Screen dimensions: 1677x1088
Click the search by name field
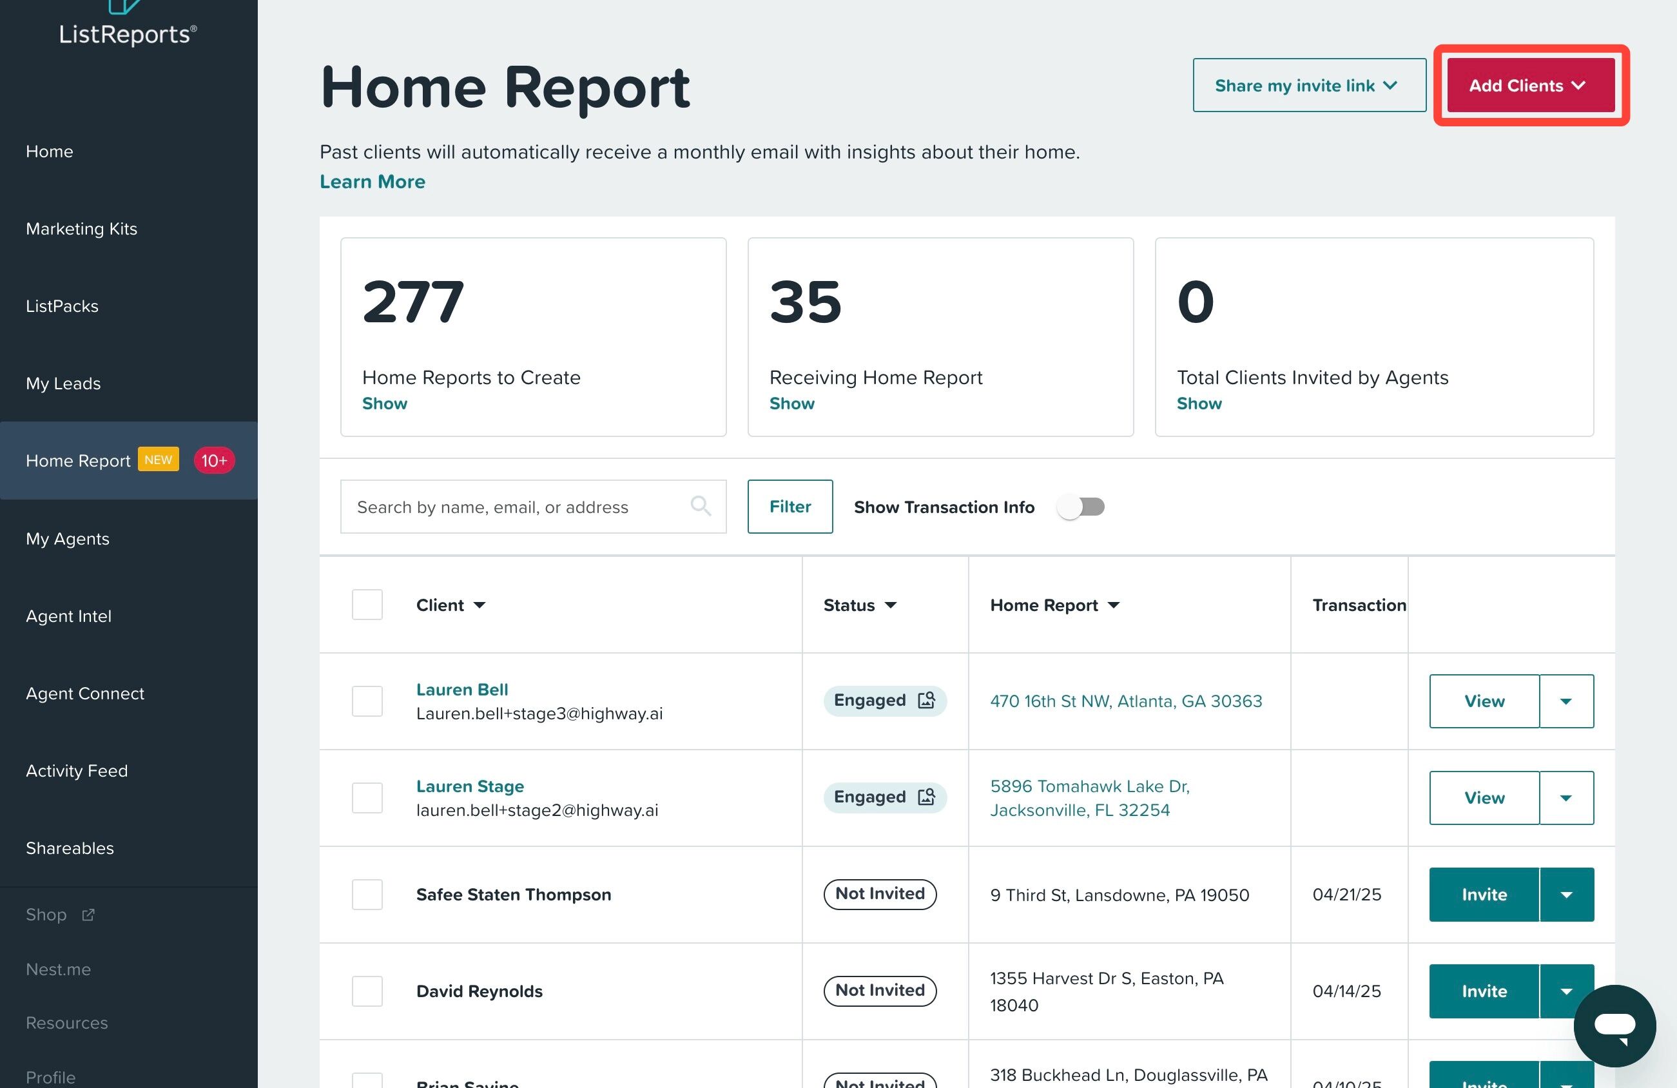click(x=534, y=507)
